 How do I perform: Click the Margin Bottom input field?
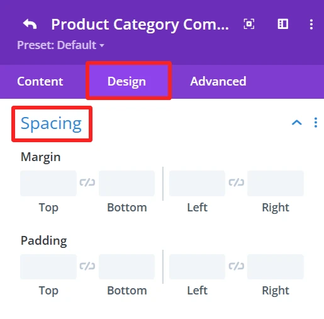pos(126,183)
